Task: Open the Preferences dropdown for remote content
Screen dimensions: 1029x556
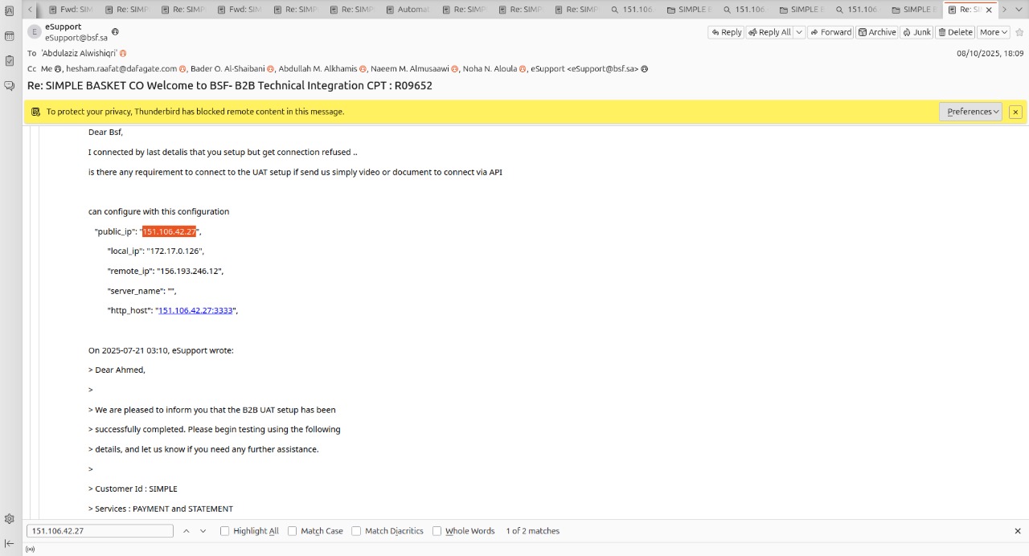Action: coord(970,112)
